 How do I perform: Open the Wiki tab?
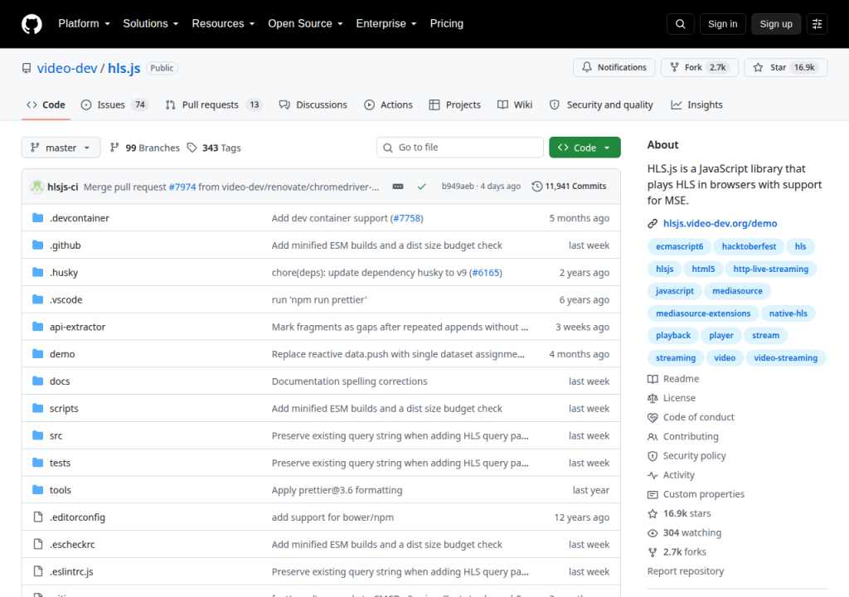(x=515, y=105)
